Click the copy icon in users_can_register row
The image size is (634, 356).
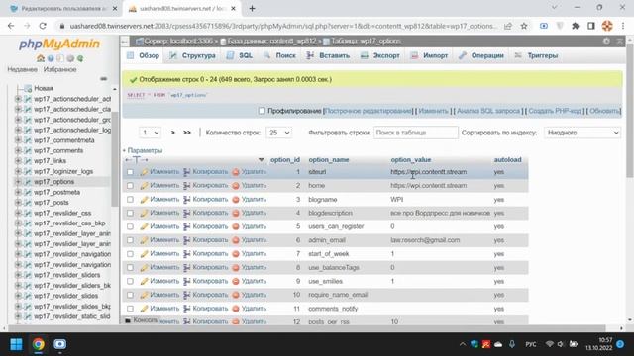coord(187,226)
